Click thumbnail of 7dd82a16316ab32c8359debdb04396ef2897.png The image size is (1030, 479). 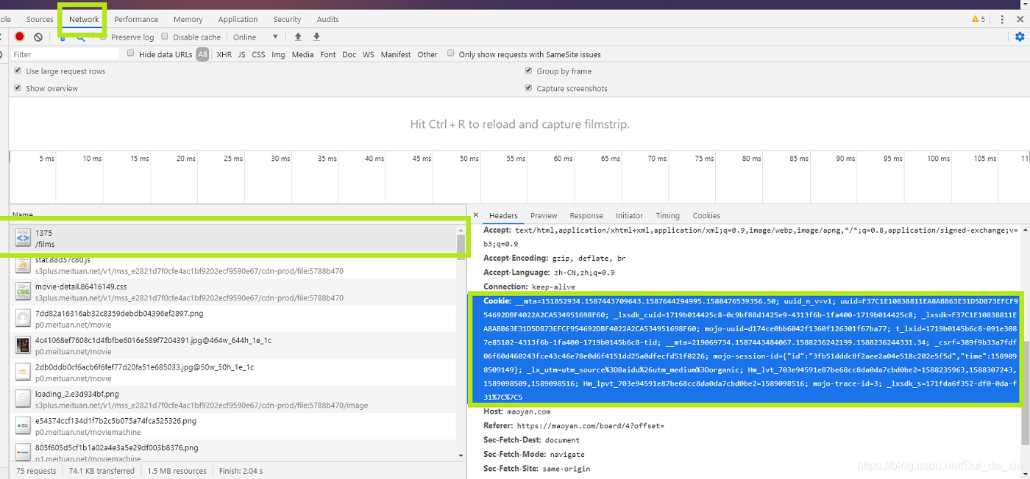(x=23, y=319)
